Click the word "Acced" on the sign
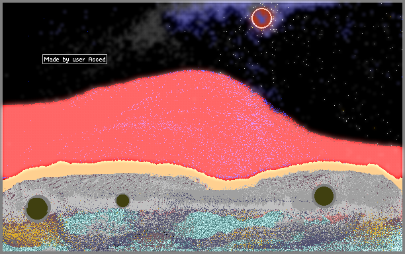405x254 pixels. tap(97, 60)
